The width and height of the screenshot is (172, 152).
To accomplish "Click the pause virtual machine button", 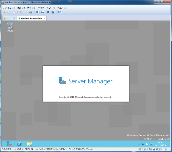I will click(x=4, y=12).
